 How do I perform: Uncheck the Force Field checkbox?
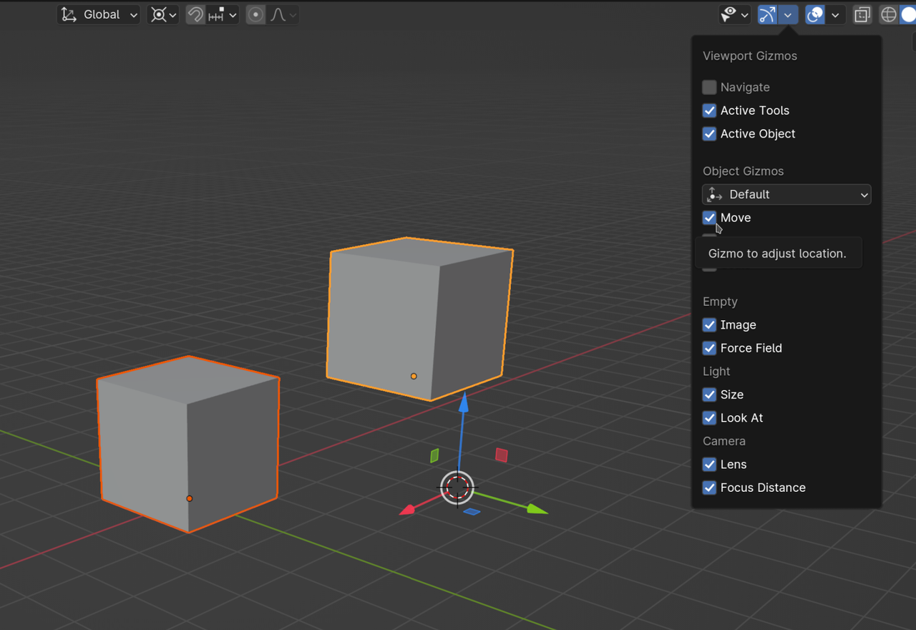(x=709, y=348)
